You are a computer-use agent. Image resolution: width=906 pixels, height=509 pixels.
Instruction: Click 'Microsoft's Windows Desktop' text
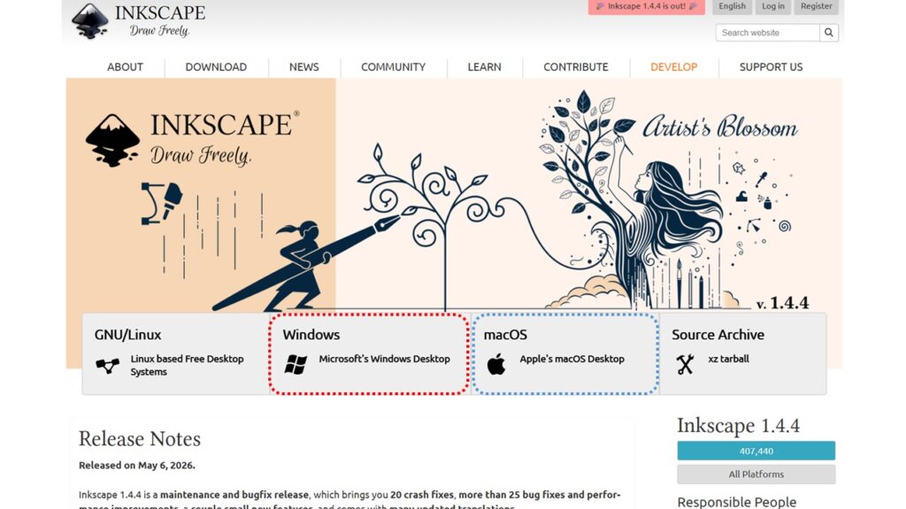384,359
